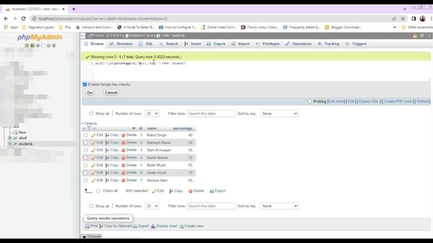Tick the Check all checkbox
This screenshot has width=433, height=243.
pyautogui.click(x=98, y=190)
